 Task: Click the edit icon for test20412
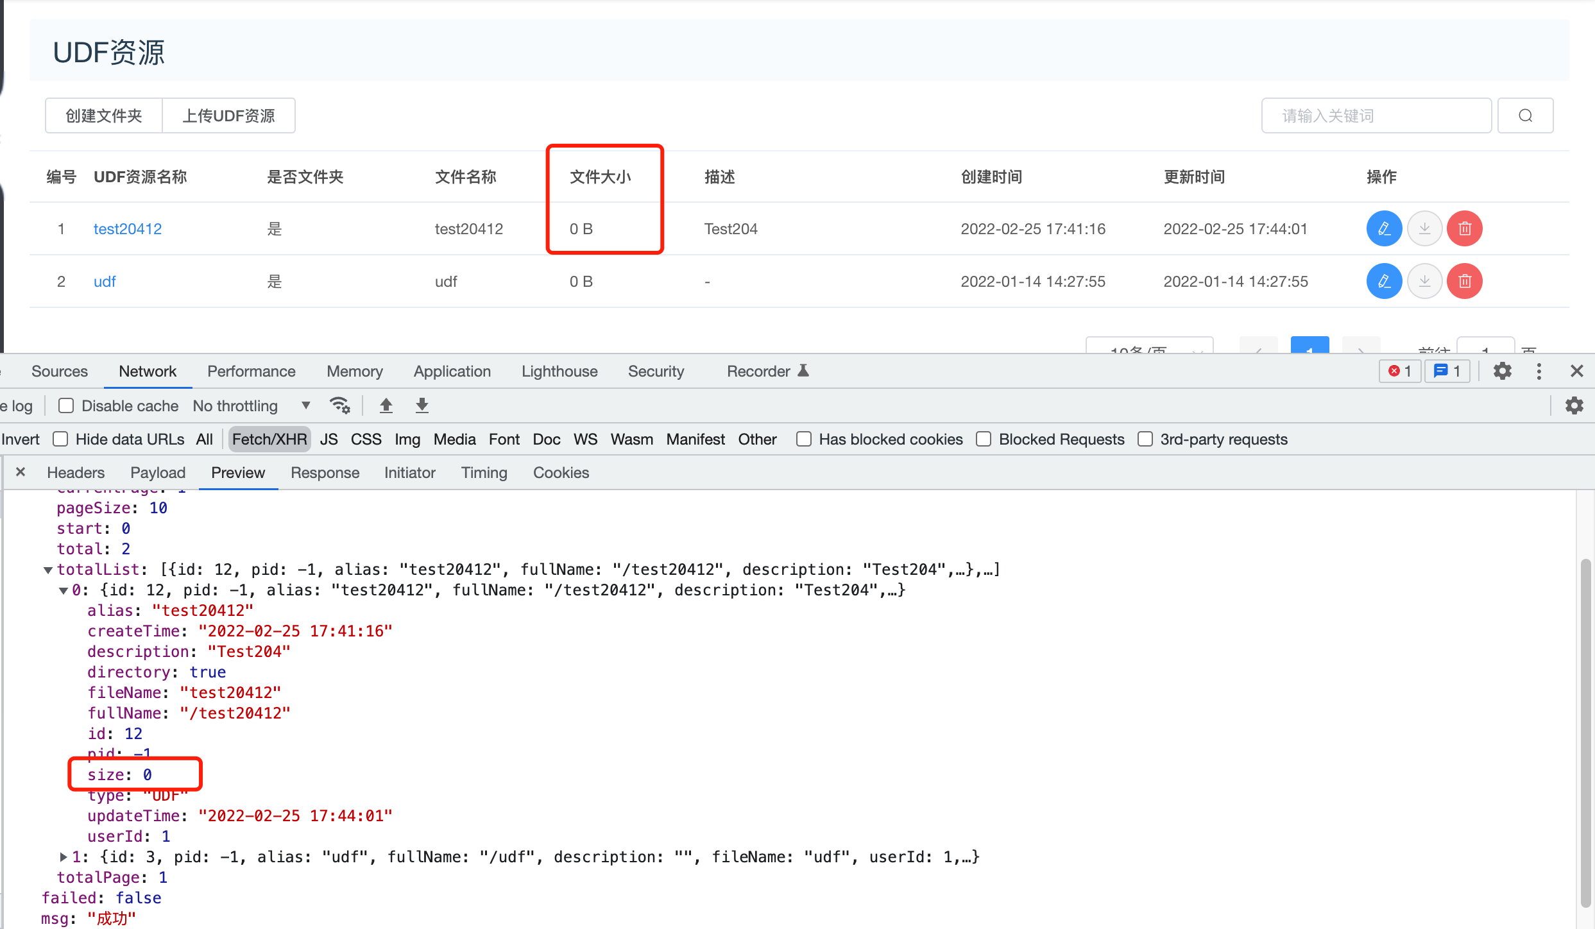pyautogui.click(x=1384, y=228)
